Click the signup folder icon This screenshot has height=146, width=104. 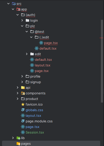(27, 82)
